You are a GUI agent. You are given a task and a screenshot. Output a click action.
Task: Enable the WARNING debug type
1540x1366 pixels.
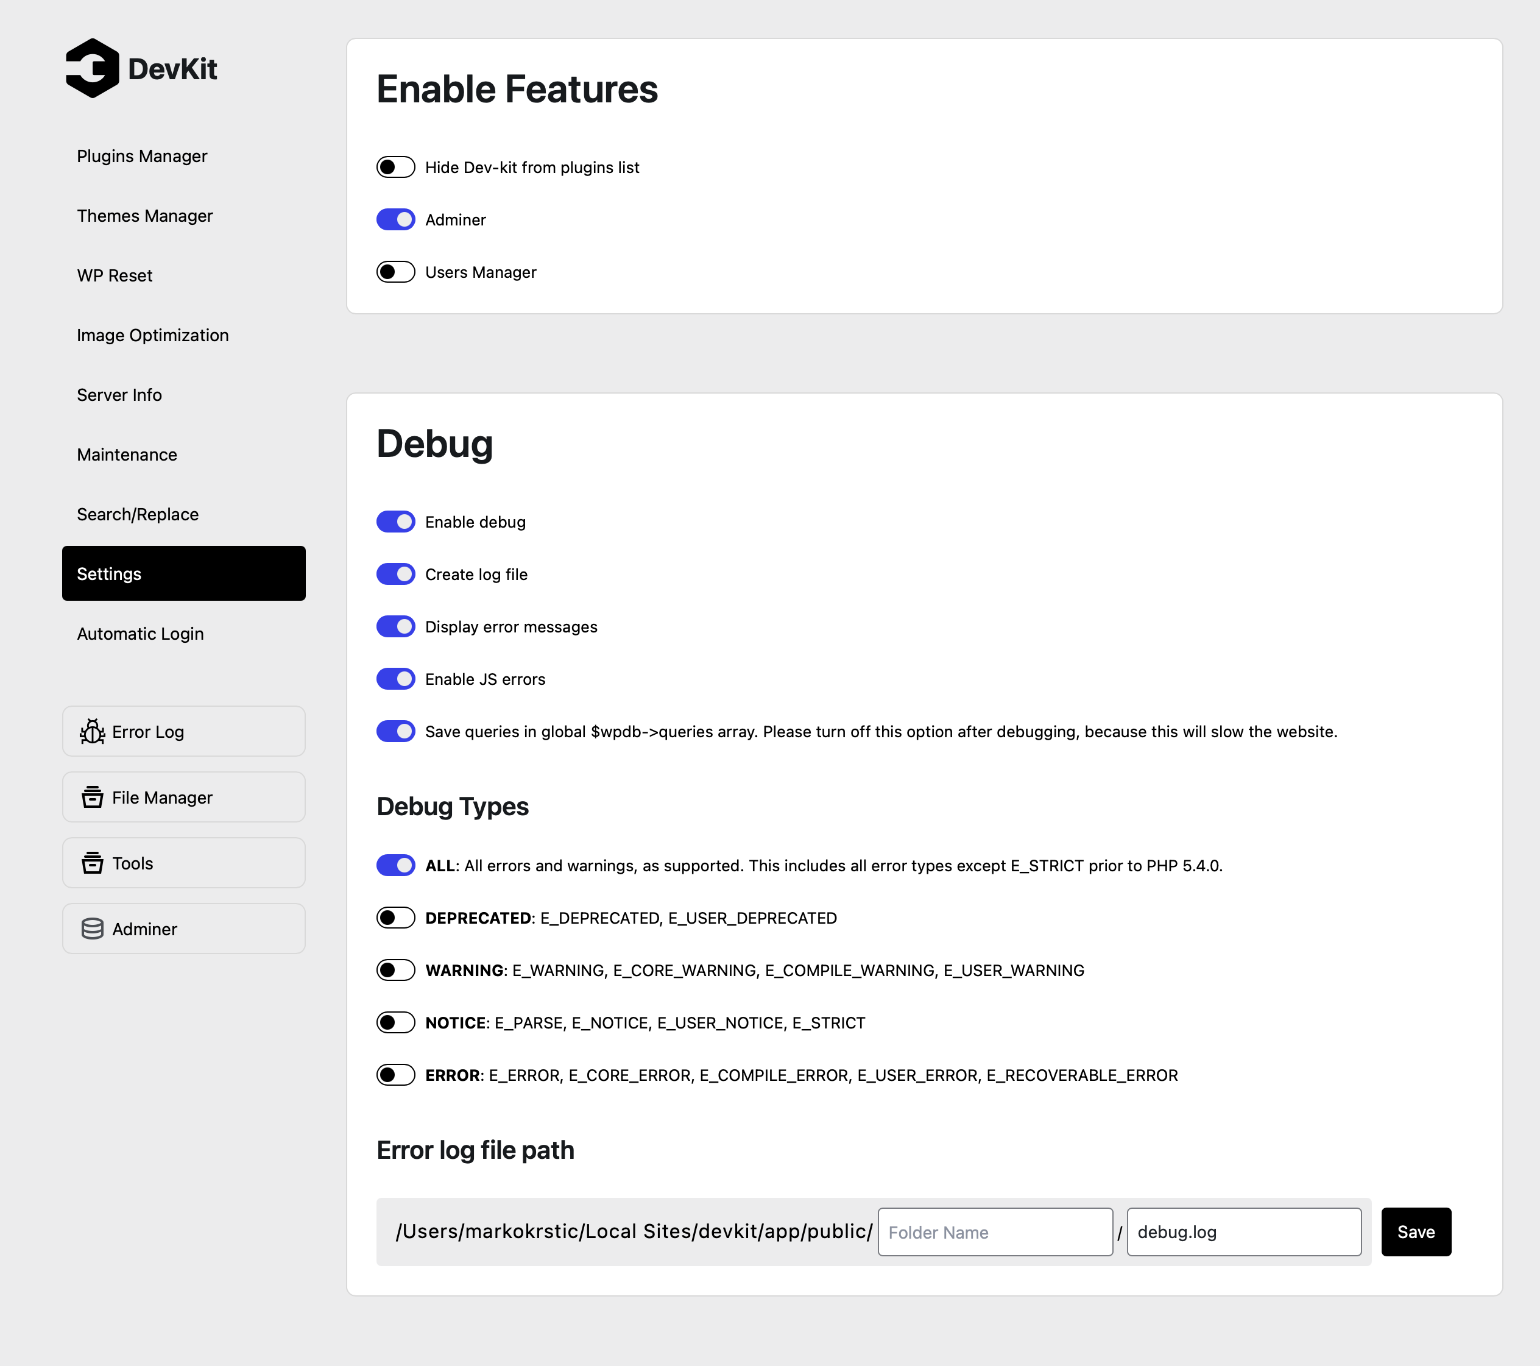point(395,970)
